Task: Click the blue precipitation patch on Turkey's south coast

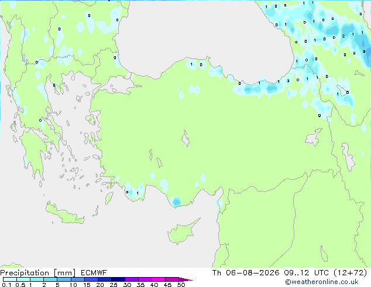Action: 176,202
